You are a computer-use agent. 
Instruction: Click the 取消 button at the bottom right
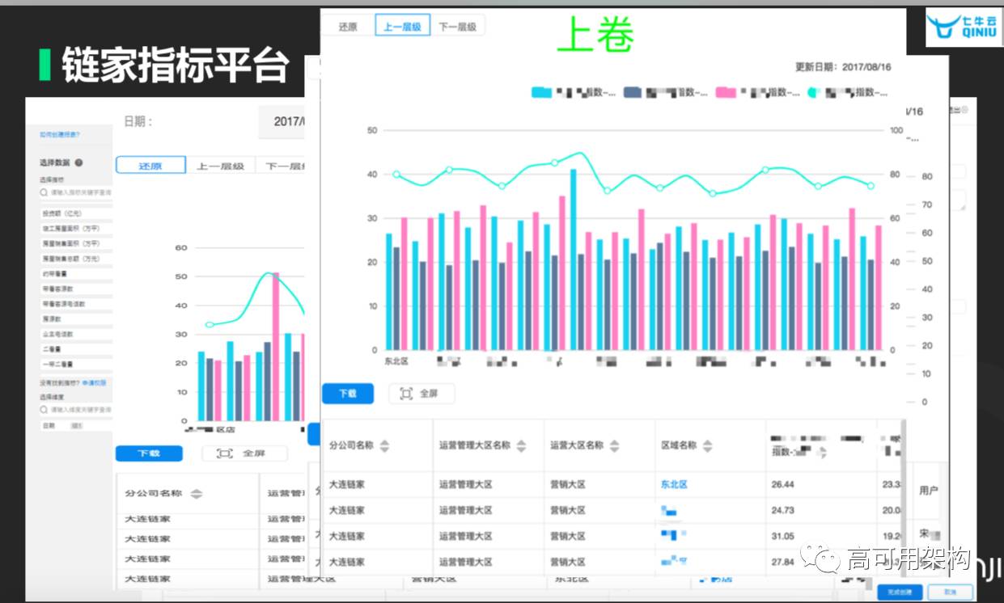[951, 592]
